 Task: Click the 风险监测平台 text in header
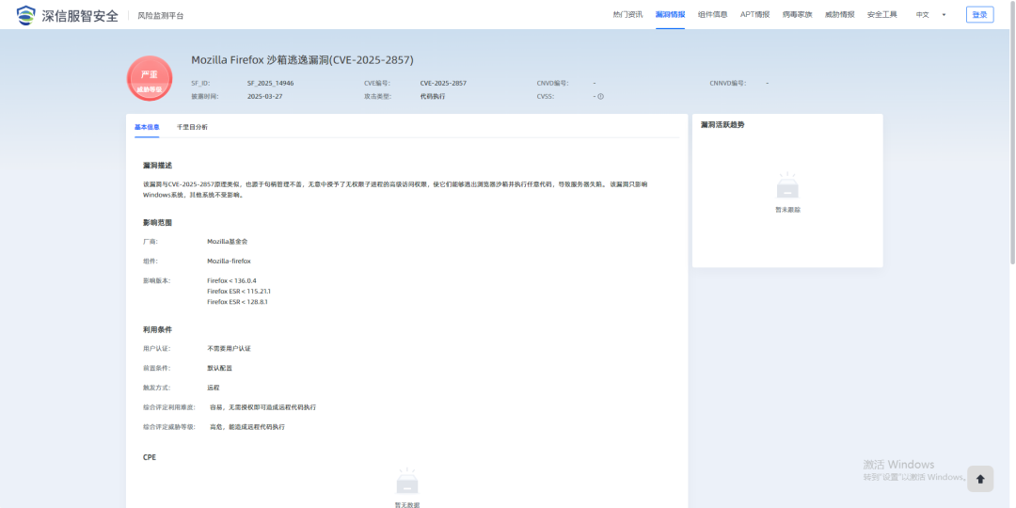(161, 16)
